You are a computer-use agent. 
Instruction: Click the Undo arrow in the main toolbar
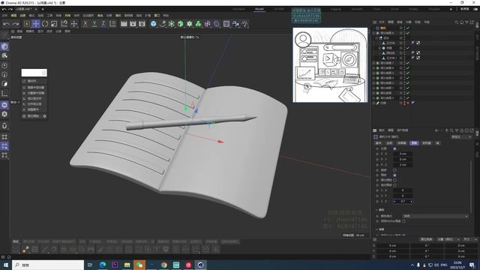7,24
